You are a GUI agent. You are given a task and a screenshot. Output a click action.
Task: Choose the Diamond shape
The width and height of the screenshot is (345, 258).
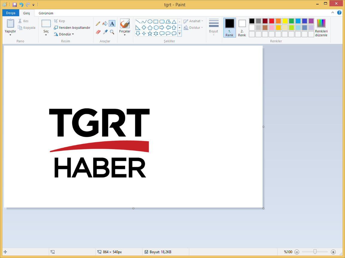144,28
